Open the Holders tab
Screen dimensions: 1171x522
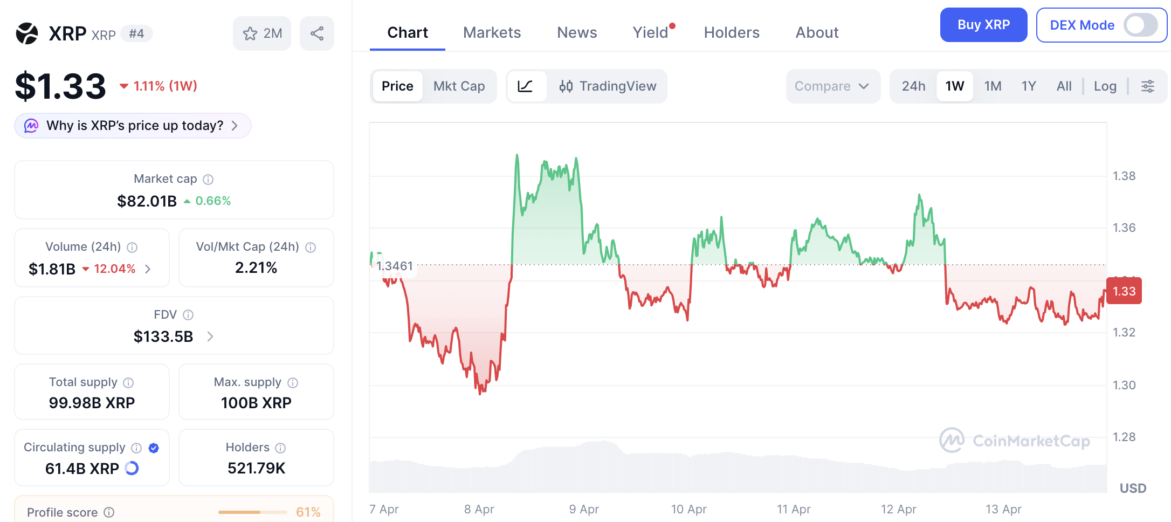pos(732,32)
